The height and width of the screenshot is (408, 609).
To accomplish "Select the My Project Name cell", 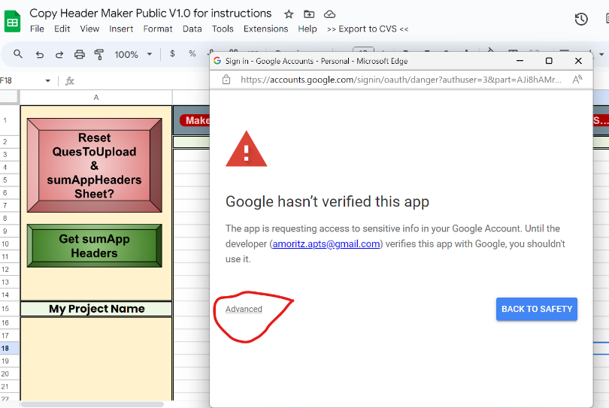I will pos(96,309).
